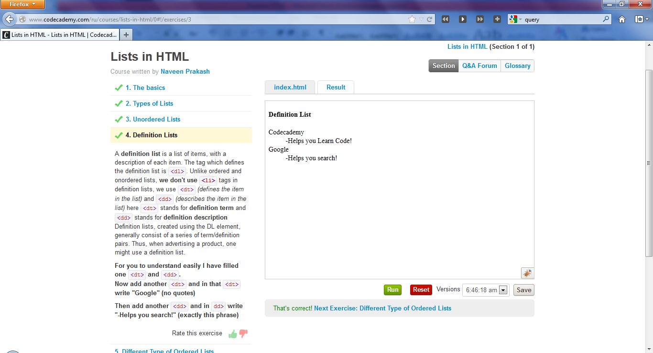Click the checkmark beside 'Types of Lists'
Image resolution: width=653 pixels, height=353 pixels.
[119, 103]
